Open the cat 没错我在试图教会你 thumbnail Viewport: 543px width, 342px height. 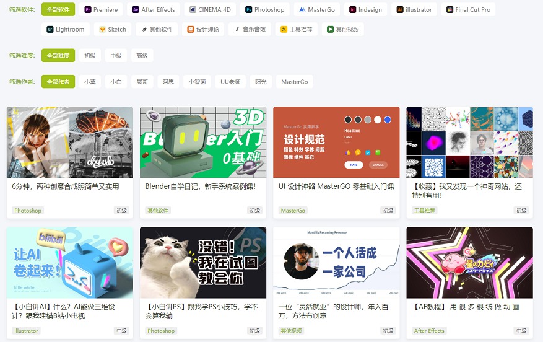203,263
